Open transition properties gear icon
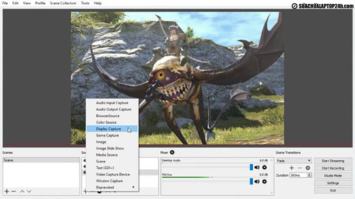This screenshot has height=199, width=355. tap(308, 168)
